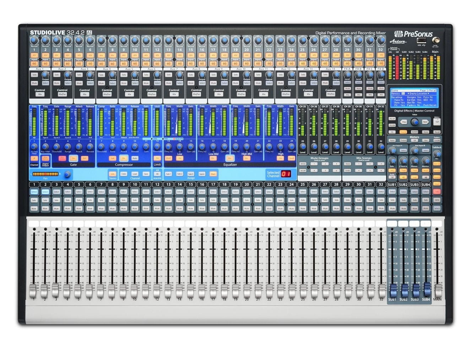Open the FX menu in Master Control

(x=392, y=132)
